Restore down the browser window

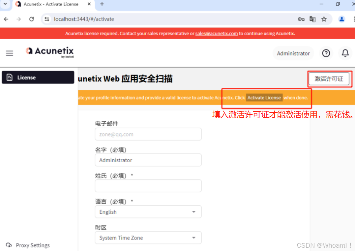pyautogui.click(x=337, y=4)
